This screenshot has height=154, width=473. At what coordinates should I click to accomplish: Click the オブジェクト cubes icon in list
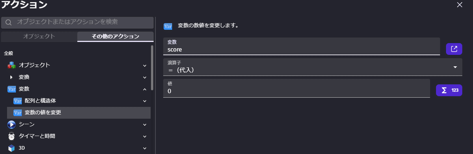point(11,65)
